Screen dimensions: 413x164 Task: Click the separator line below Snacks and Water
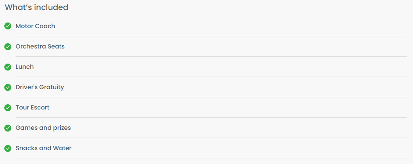point(212,158)
